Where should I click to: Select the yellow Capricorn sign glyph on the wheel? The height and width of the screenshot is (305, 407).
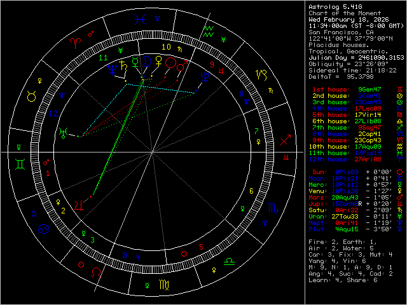click(261, 75)
